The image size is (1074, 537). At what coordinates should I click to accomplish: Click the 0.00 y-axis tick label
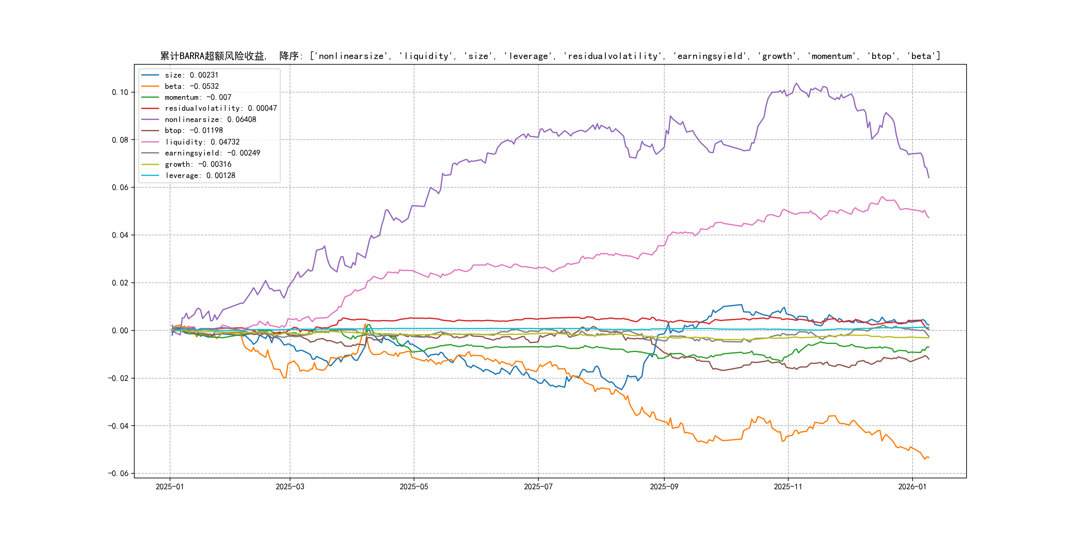(120, 330)
